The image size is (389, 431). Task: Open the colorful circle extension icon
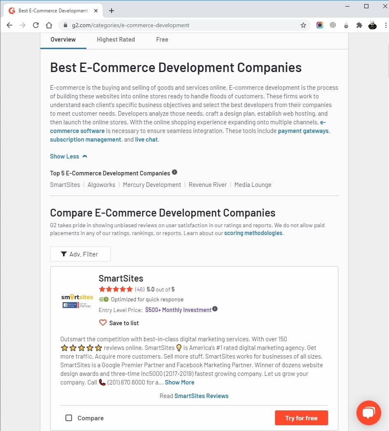tap(319, 25)
